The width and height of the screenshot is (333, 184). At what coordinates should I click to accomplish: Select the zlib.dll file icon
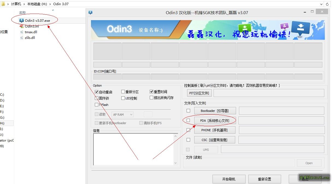(x=22, y=38)
